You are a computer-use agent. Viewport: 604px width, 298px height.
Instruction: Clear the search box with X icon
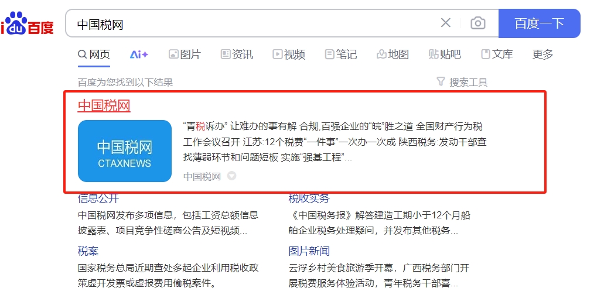coord(446,23)
